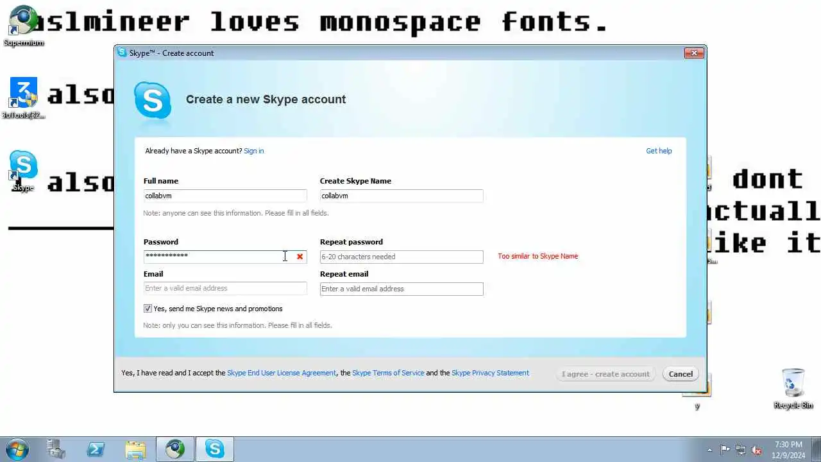The width and height of the screenshot is (821, 462).
Task: Open the 3uTools desktop shortcut
Action: 24,98
